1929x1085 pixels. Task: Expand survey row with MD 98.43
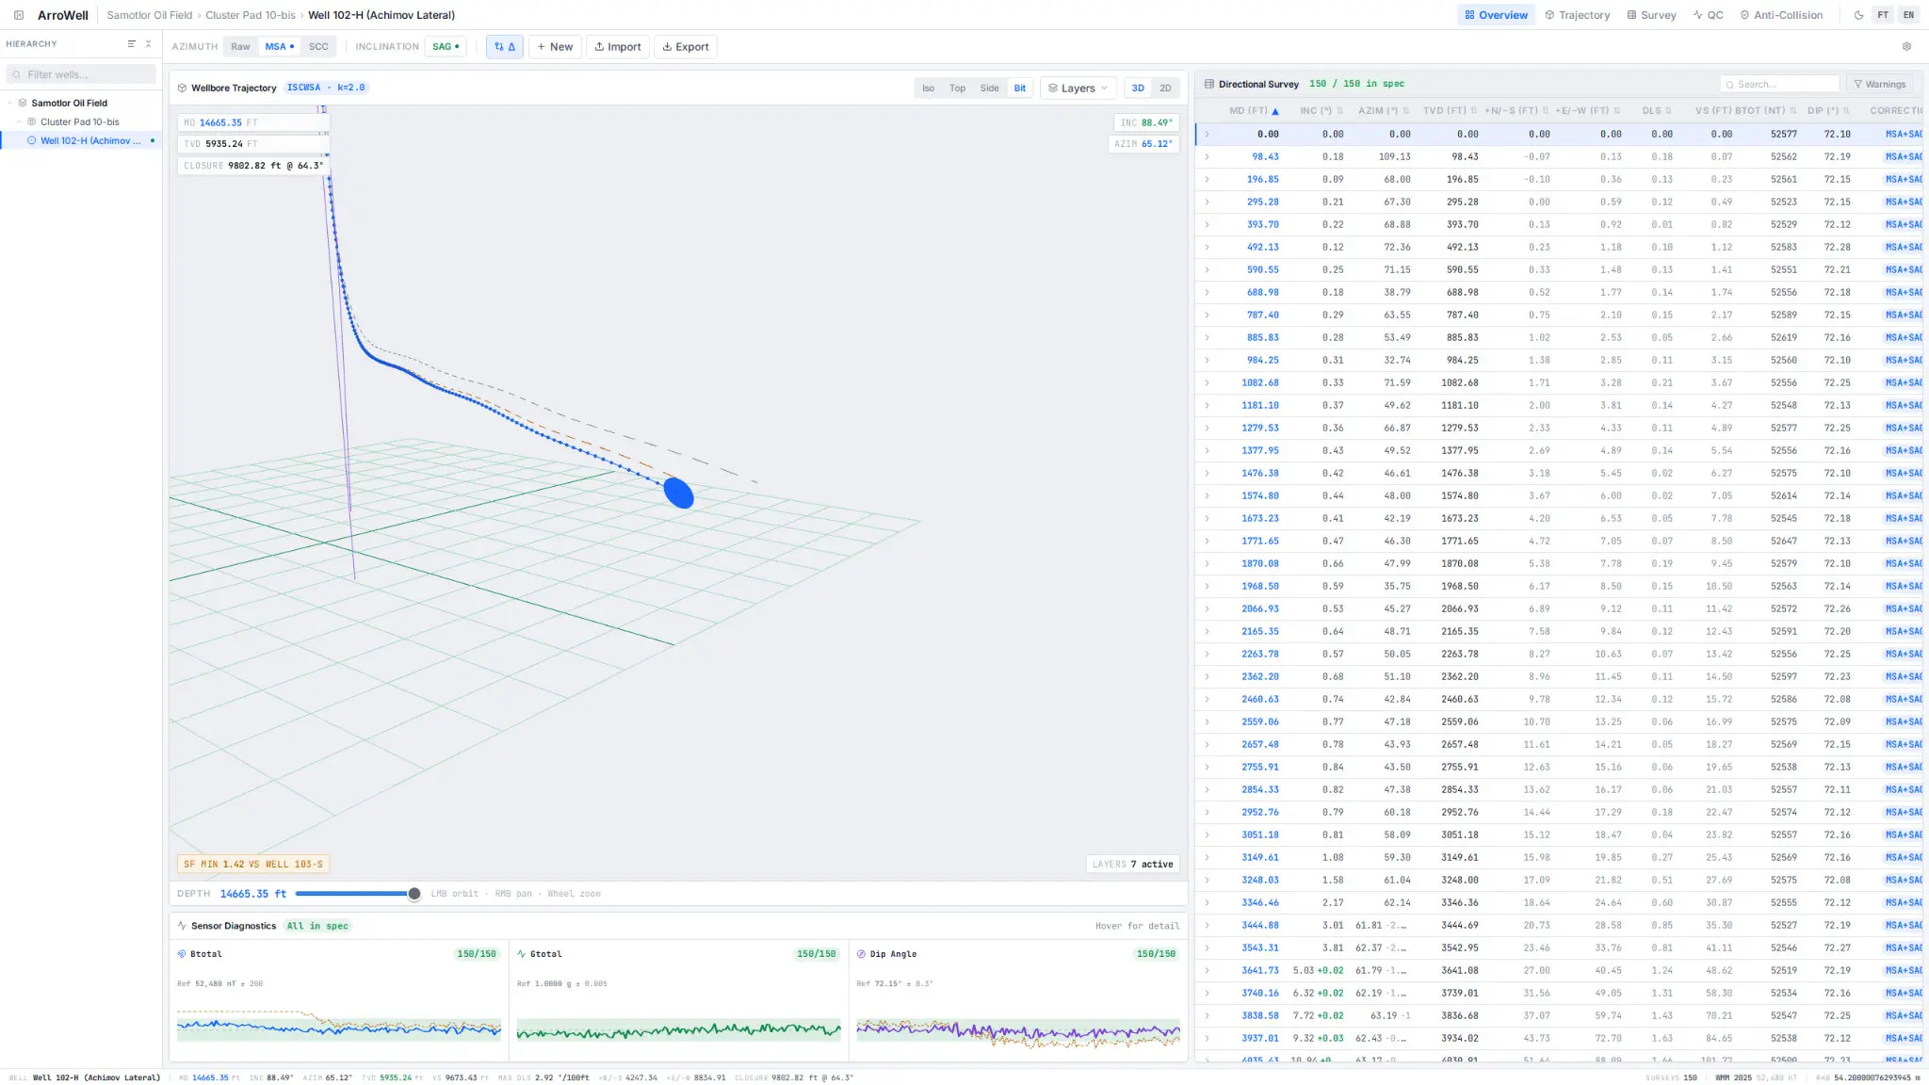point(1207,156)
